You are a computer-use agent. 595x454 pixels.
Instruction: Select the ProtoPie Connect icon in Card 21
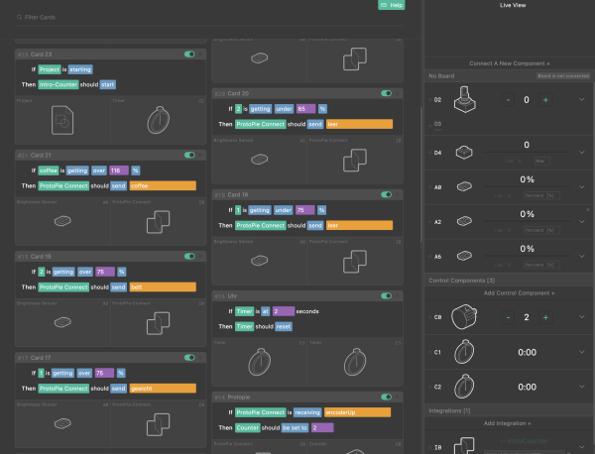(159, 222)
